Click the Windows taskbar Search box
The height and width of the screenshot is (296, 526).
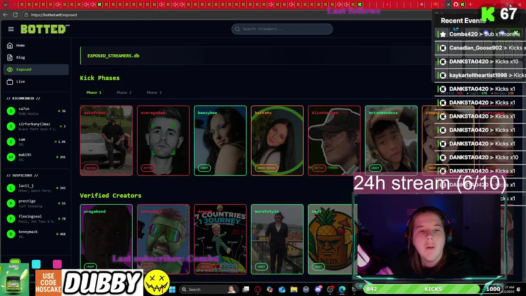(x=210, y=289)
